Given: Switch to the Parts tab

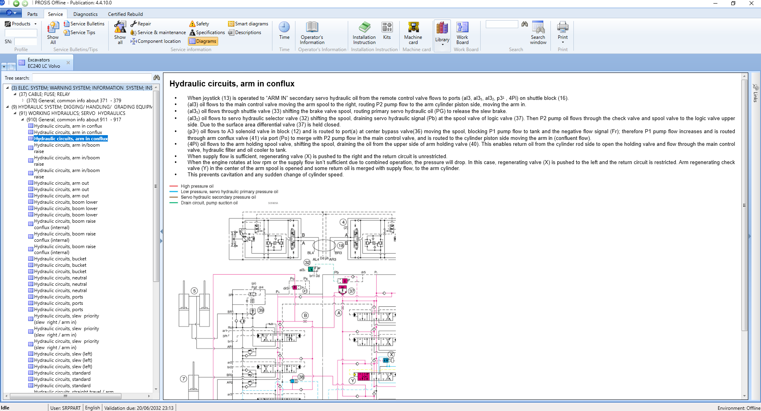Looking at the screenshot, I should (x=32, y=14).
